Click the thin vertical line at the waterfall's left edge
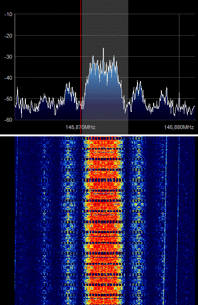 pyautogui.click(x=17, y=220)
